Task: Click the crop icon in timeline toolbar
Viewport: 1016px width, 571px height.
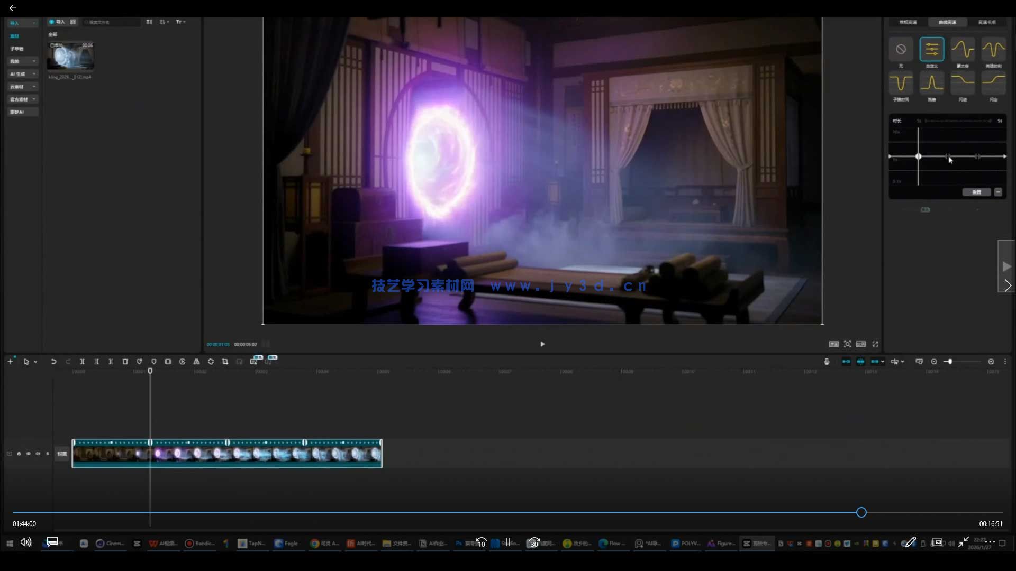Action: point(225,362)
